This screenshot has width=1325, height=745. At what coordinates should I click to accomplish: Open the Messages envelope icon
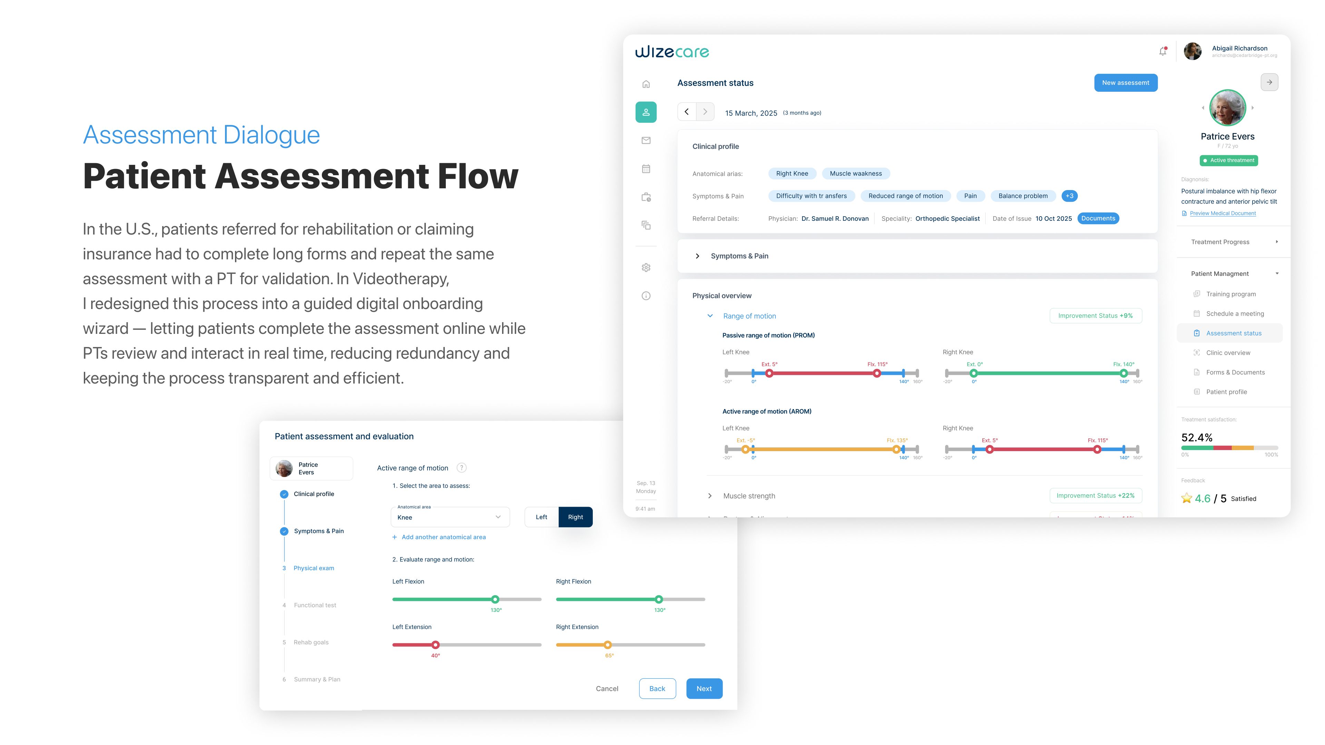click(x=646, y=140)
